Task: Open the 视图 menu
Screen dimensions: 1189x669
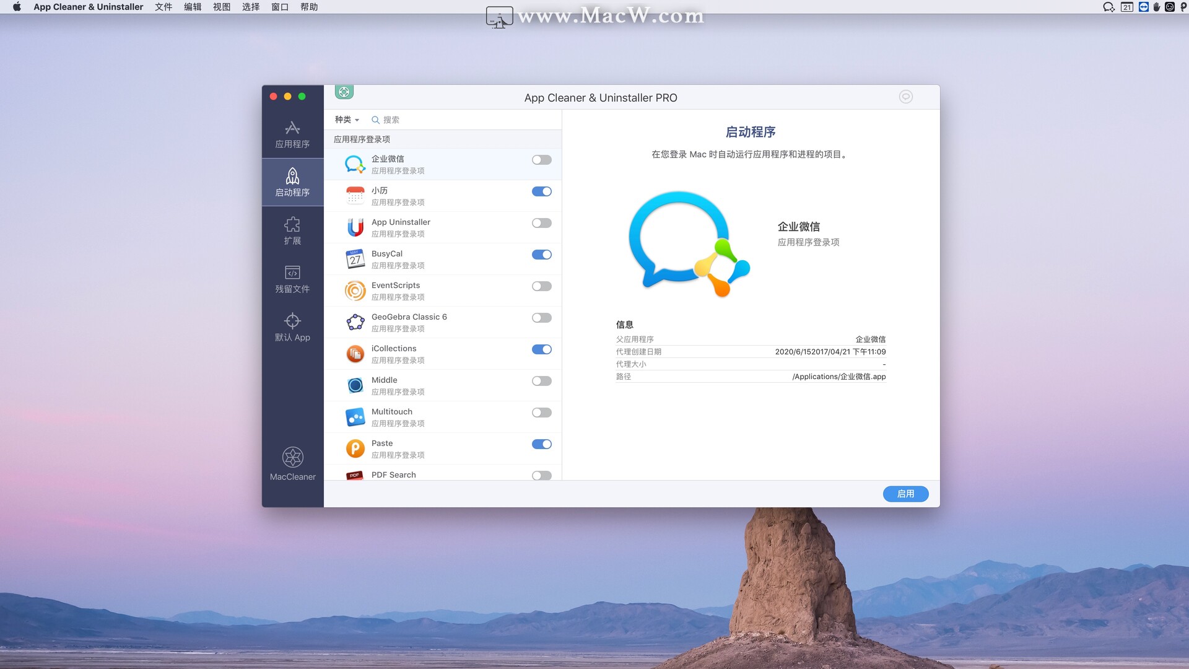Action: pos(222,7)
